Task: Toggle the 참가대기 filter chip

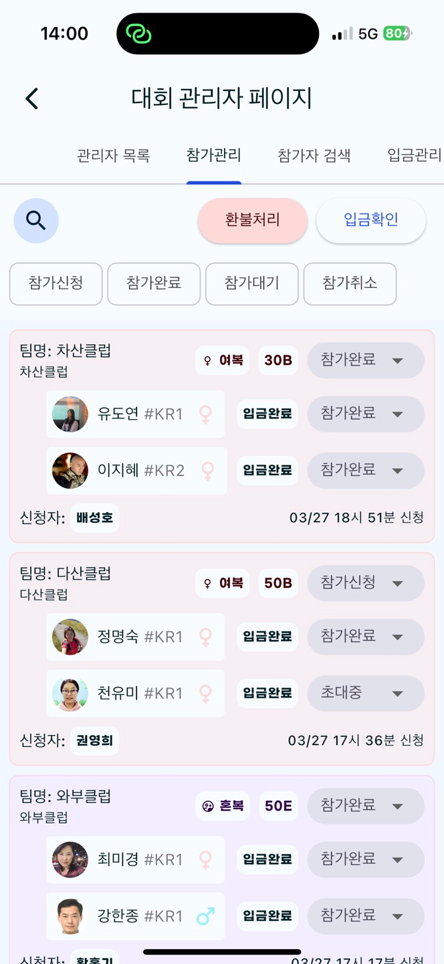Action: point(252,283)
